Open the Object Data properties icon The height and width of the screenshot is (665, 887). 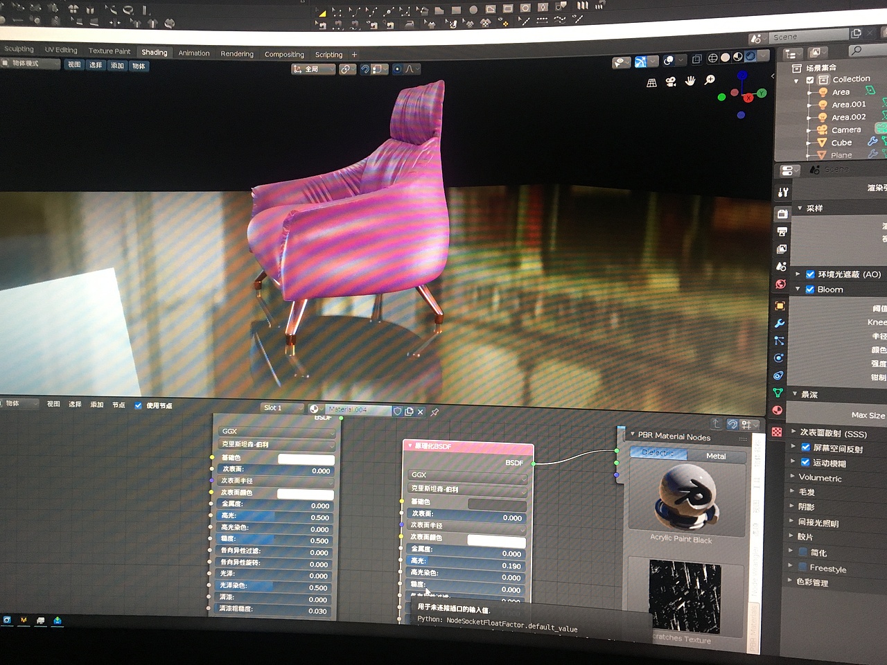tap(778, 393)
